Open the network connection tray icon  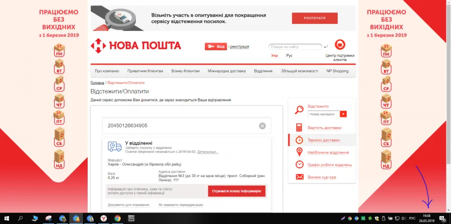click(x=397, y=218)
